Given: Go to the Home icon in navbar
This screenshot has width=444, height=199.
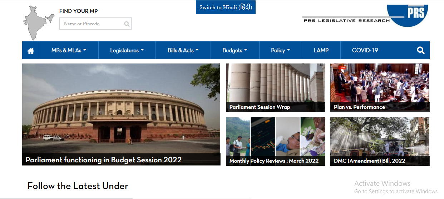Looking at the screenshot, I should click(x=31, y=51).
